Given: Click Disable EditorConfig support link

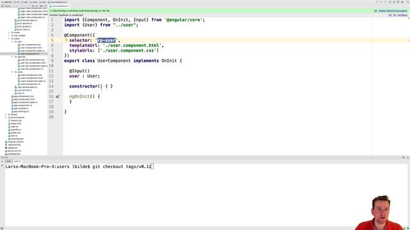Looking at the screenshot, I should pos(393,11).
